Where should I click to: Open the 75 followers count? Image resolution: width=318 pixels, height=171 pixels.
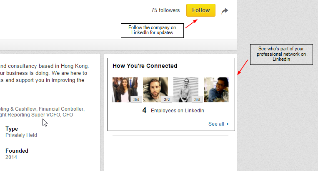click(165, 10)
